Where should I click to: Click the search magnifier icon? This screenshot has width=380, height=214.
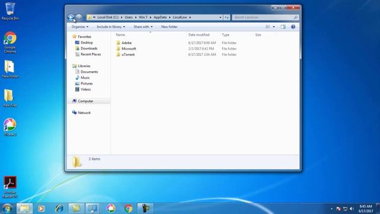296,17
